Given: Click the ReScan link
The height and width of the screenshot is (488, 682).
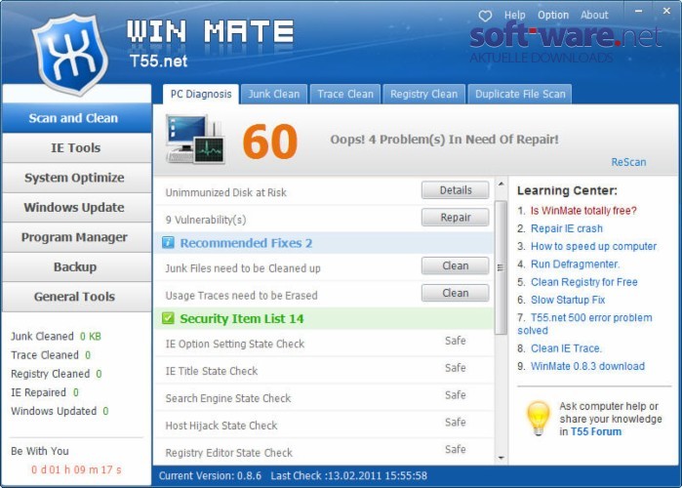Looking at the screenshot, I should point(628,162).
